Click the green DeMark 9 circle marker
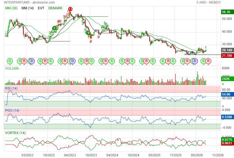Image resolution: width=234 pixels, height=158 pixels. [88, 33]
